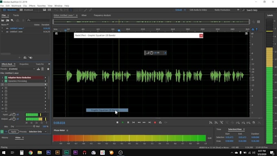The width and height of the screenshot is (277, 156).
Task: Switch to the Properties tab
Action: [24, 64]
